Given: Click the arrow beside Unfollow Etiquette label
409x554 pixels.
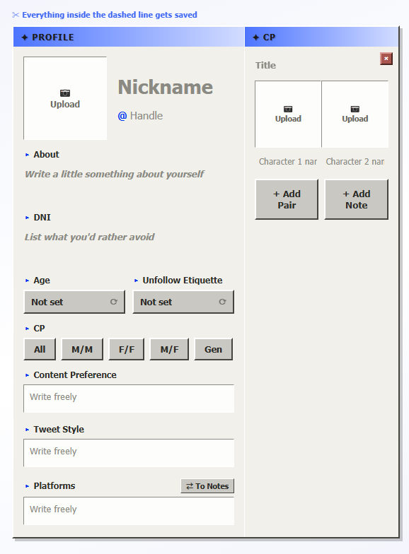Looking at the screenshot, I should [x=136, y=281].
